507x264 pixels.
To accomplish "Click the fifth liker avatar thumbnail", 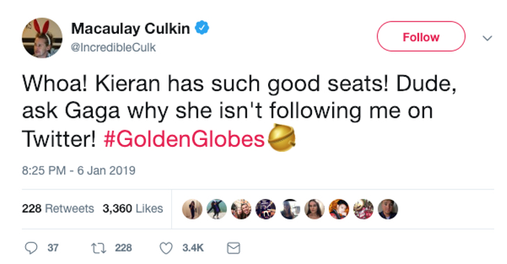I will [x=290, y=209].
